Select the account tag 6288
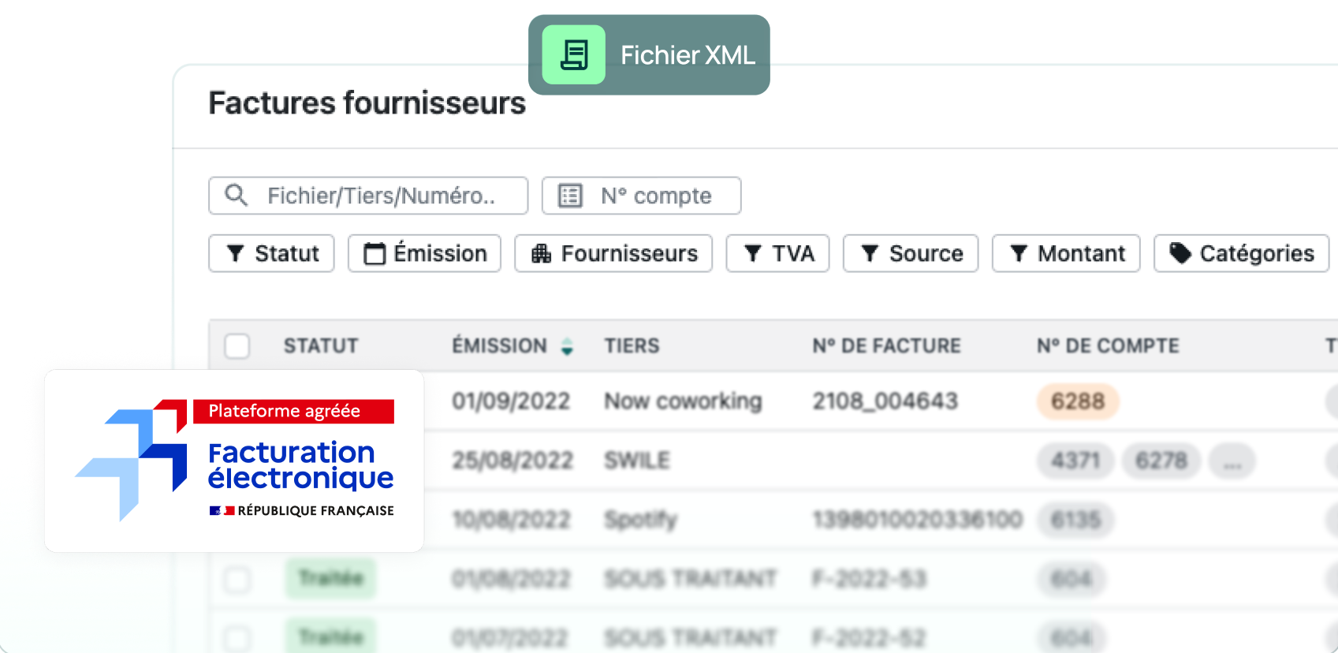The image size is (1338, 653). (x=1078, y=401)
